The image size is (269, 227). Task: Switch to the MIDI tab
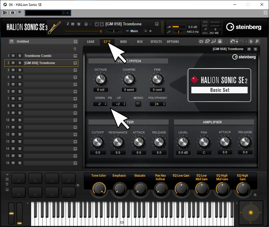click(x=123, y=42)
